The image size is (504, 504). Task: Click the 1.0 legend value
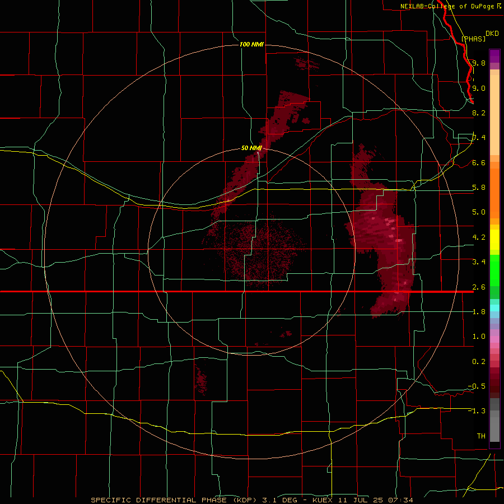pos(479,337)
